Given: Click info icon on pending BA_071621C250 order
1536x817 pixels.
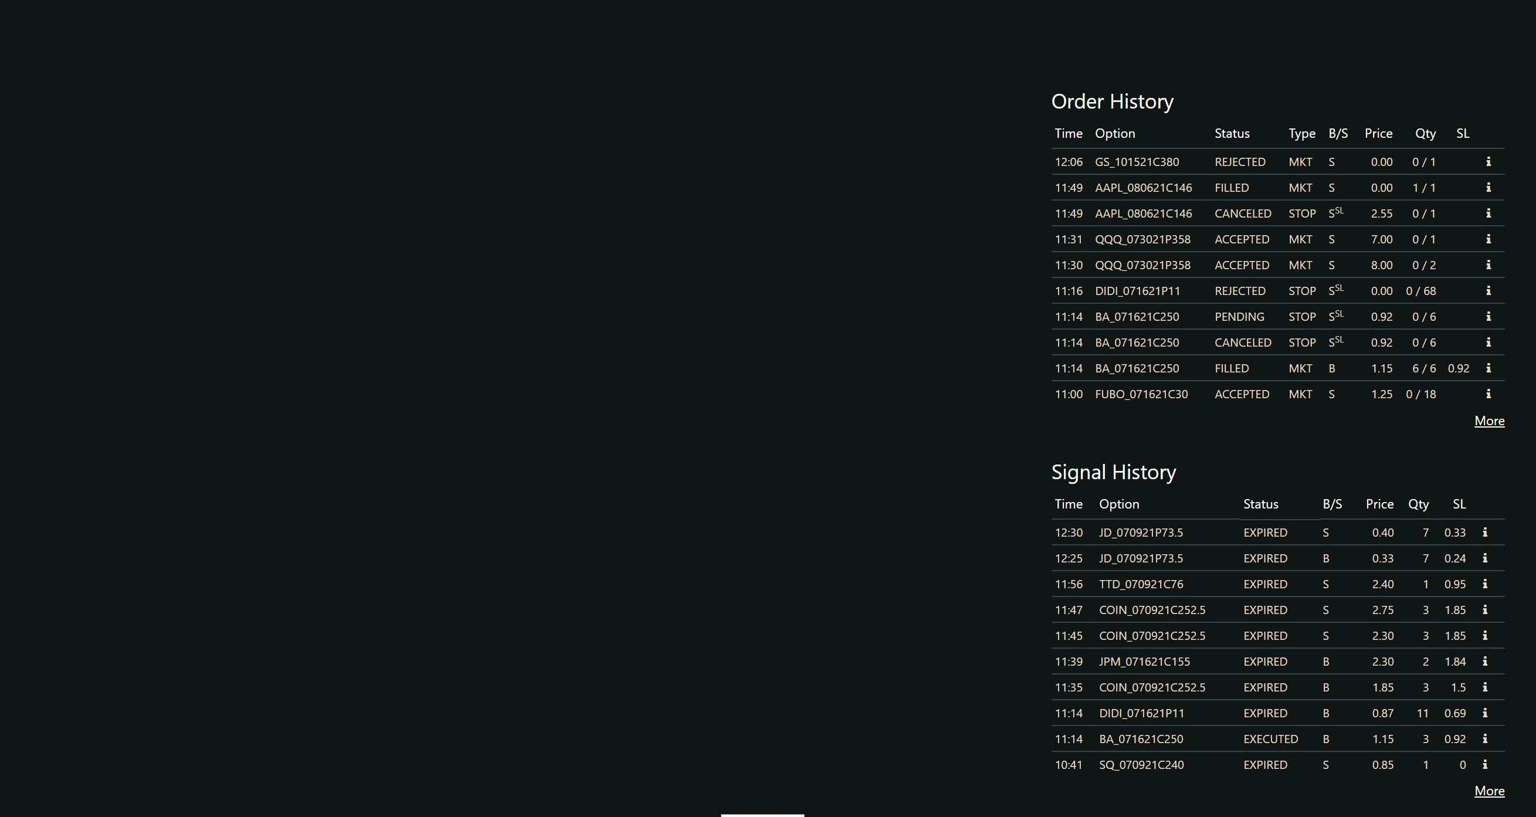Looking at the screenshot, I should click(1488, 317).
